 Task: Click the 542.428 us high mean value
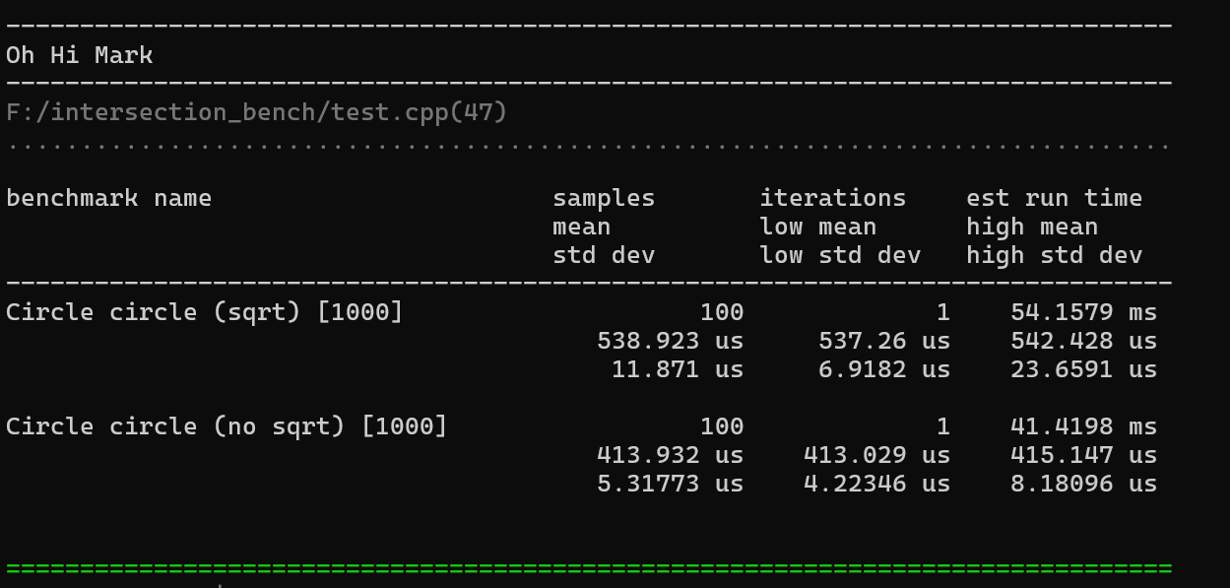1083,342
